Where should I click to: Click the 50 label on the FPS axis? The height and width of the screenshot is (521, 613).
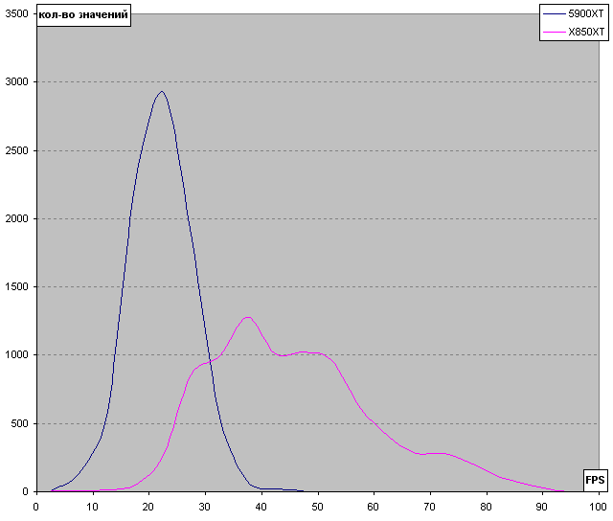(x=317, y=507)
